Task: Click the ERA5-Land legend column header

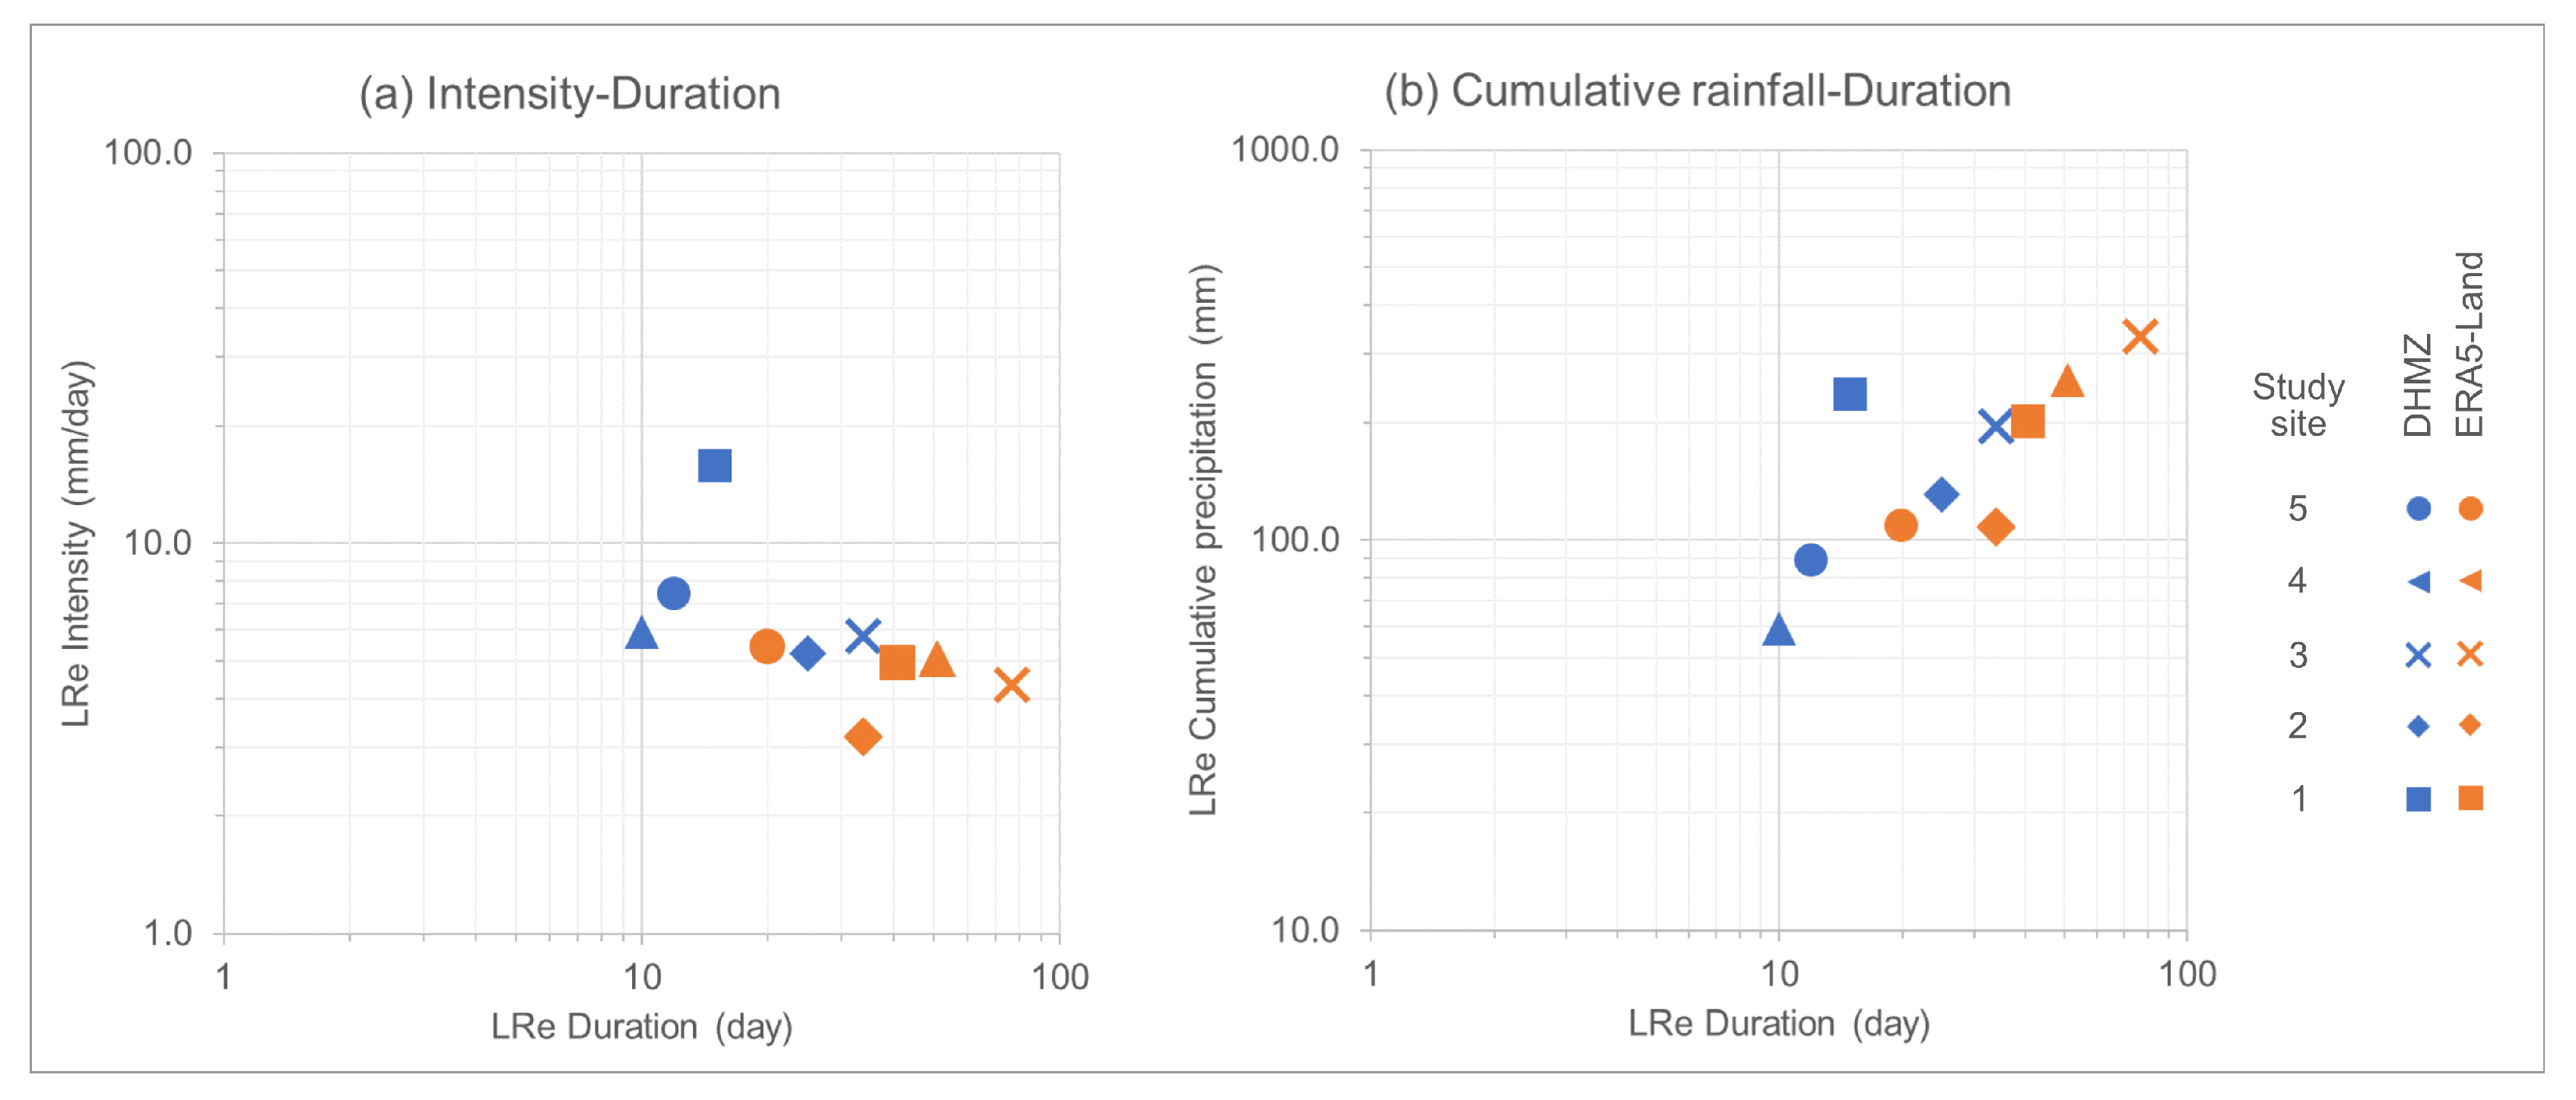Action: 2470,344
